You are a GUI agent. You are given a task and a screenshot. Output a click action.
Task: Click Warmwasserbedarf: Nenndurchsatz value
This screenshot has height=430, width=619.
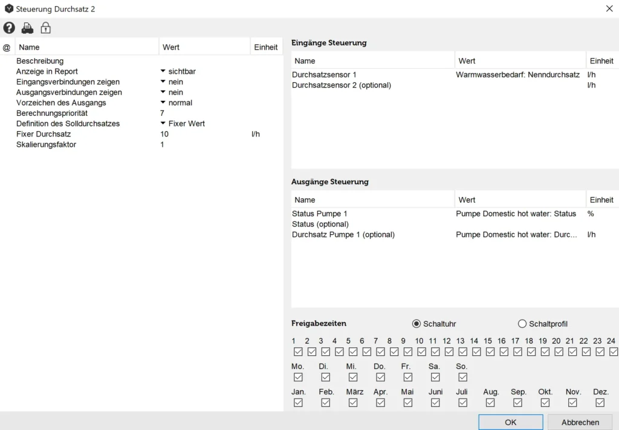(x=517, y=74)
